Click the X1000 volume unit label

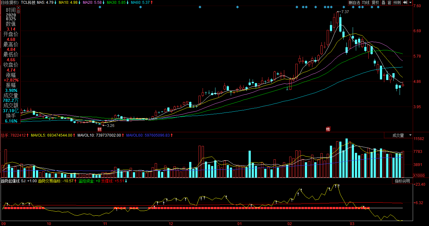click(418, 175)
